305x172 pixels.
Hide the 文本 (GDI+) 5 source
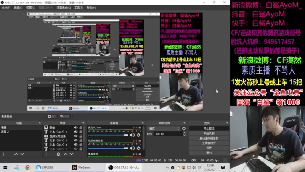75,132
